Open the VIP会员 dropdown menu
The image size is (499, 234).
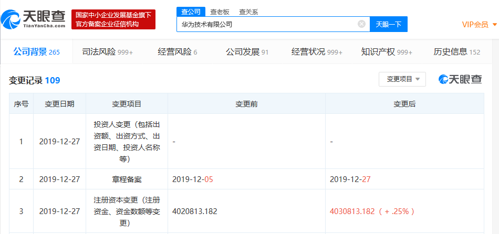point(479,25)
